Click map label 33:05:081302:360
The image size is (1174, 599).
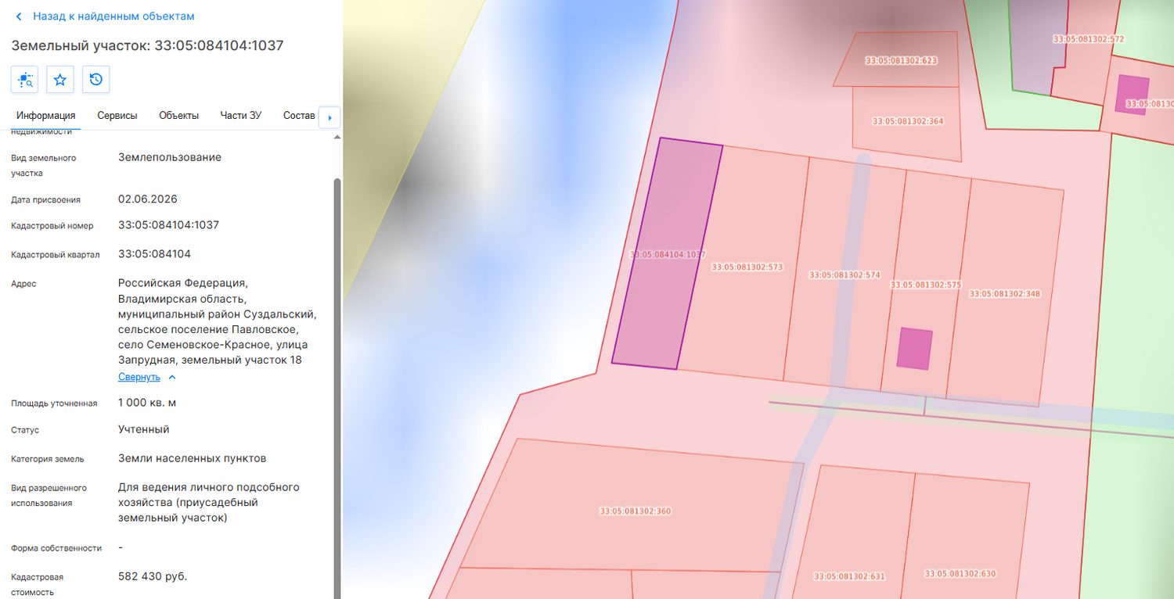(635, 511)
